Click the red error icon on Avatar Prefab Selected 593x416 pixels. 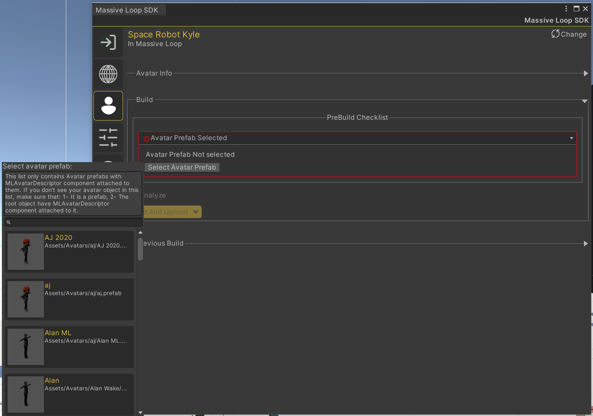point(146,139)
